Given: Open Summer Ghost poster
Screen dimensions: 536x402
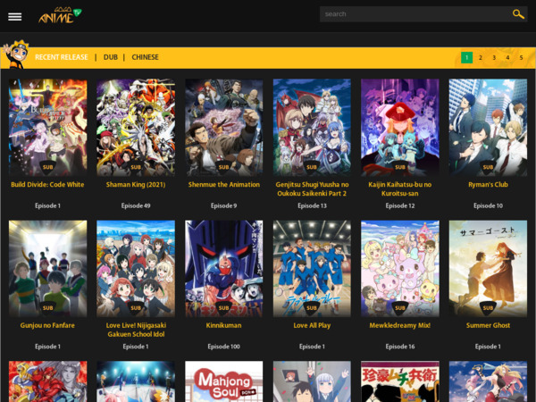Looking at the screenshot, I should point(488,269).
